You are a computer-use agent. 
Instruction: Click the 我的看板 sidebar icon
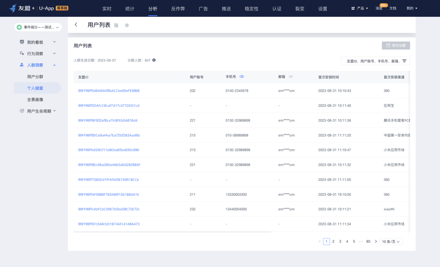pyautogui.click(x=22, y=42)
